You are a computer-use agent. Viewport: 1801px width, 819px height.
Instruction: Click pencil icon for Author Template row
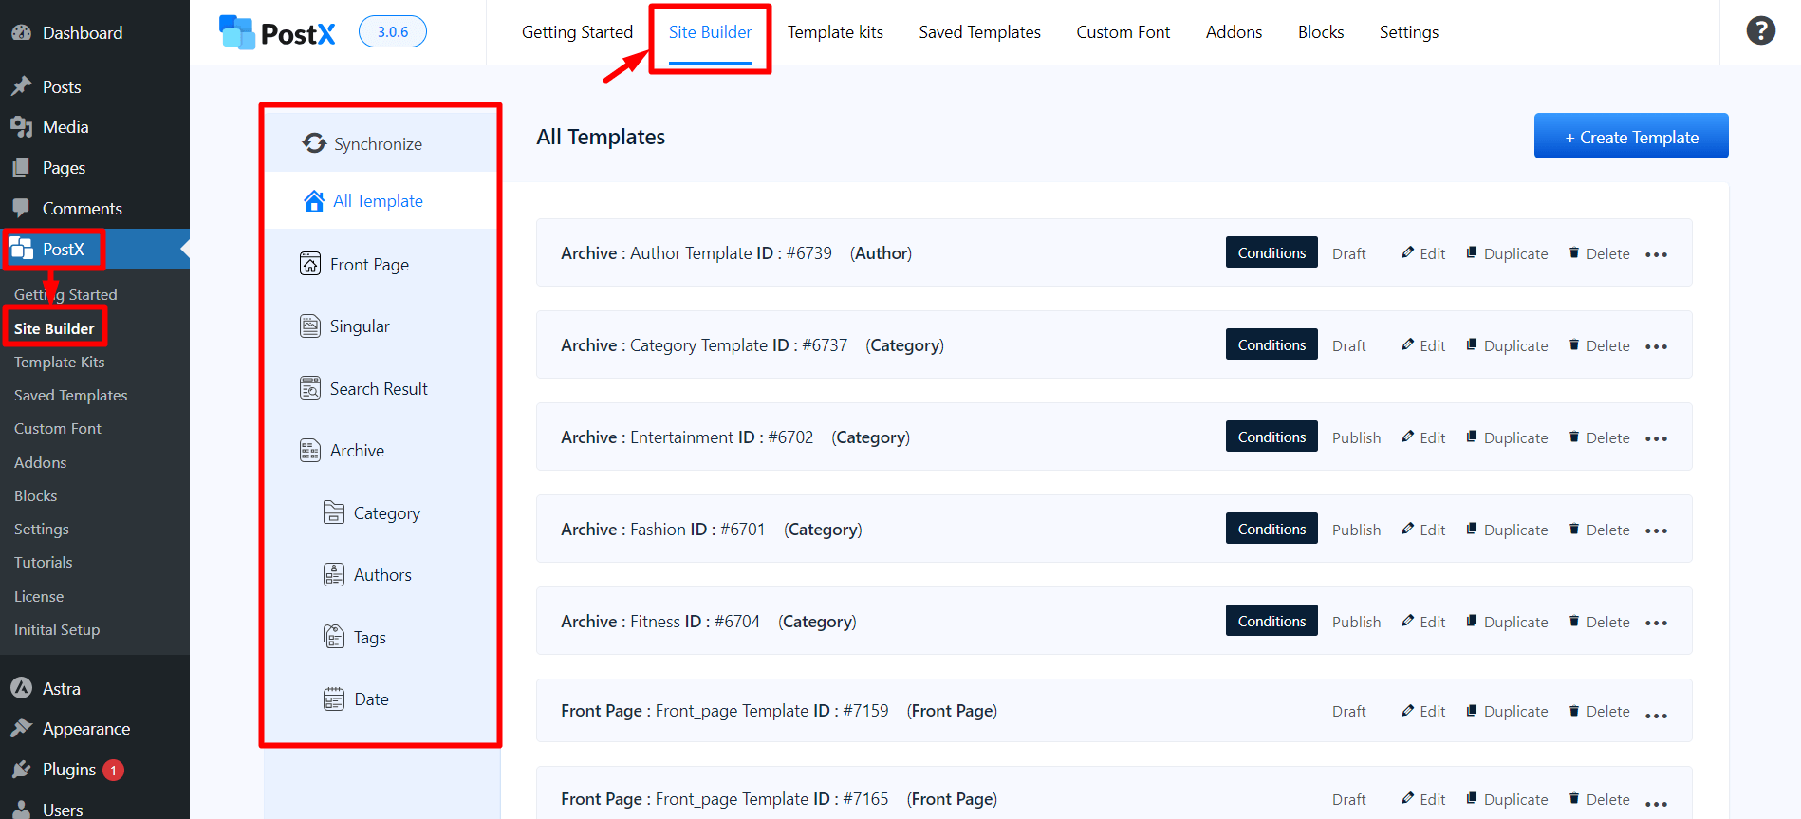click(x=1408, y=252)
